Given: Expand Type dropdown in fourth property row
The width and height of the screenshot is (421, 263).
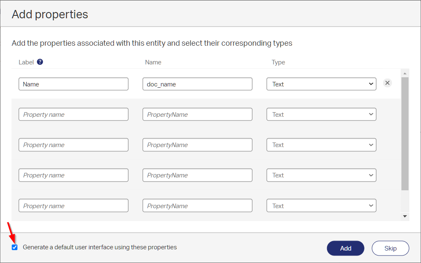Looking at the screenshot, I should tap(321, 175).
